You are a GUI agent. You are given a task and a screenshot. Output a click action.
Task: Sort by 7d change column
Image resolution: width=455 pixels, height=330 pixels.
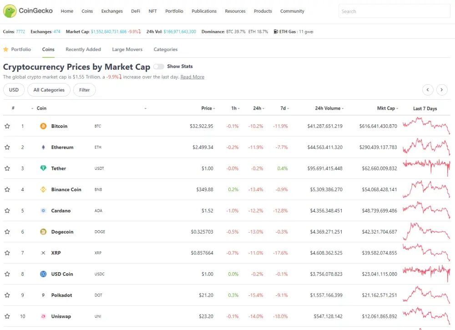point(285,108)
